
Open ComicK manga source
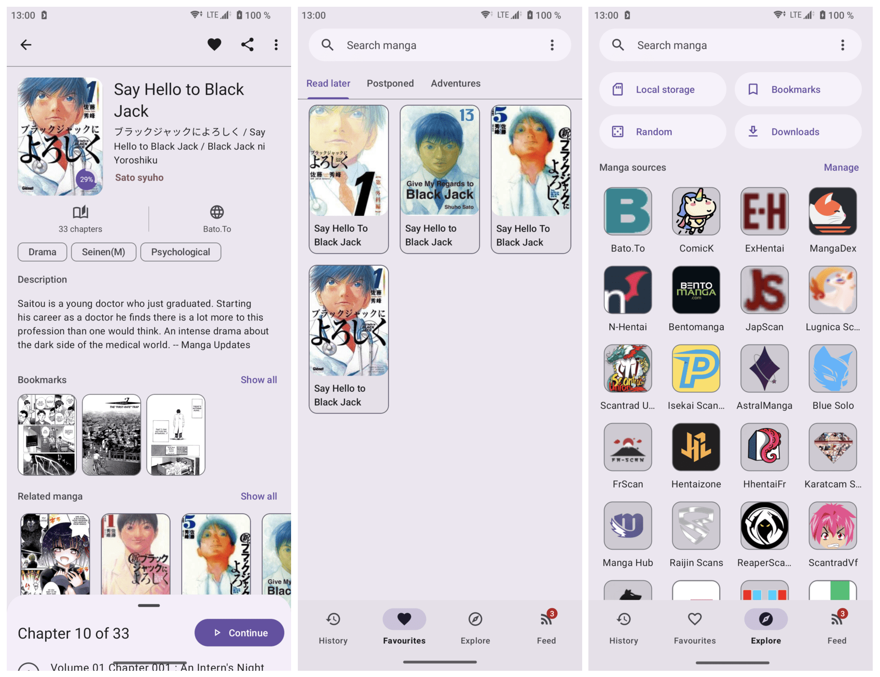pyautogui.click(x=696, y=220)
